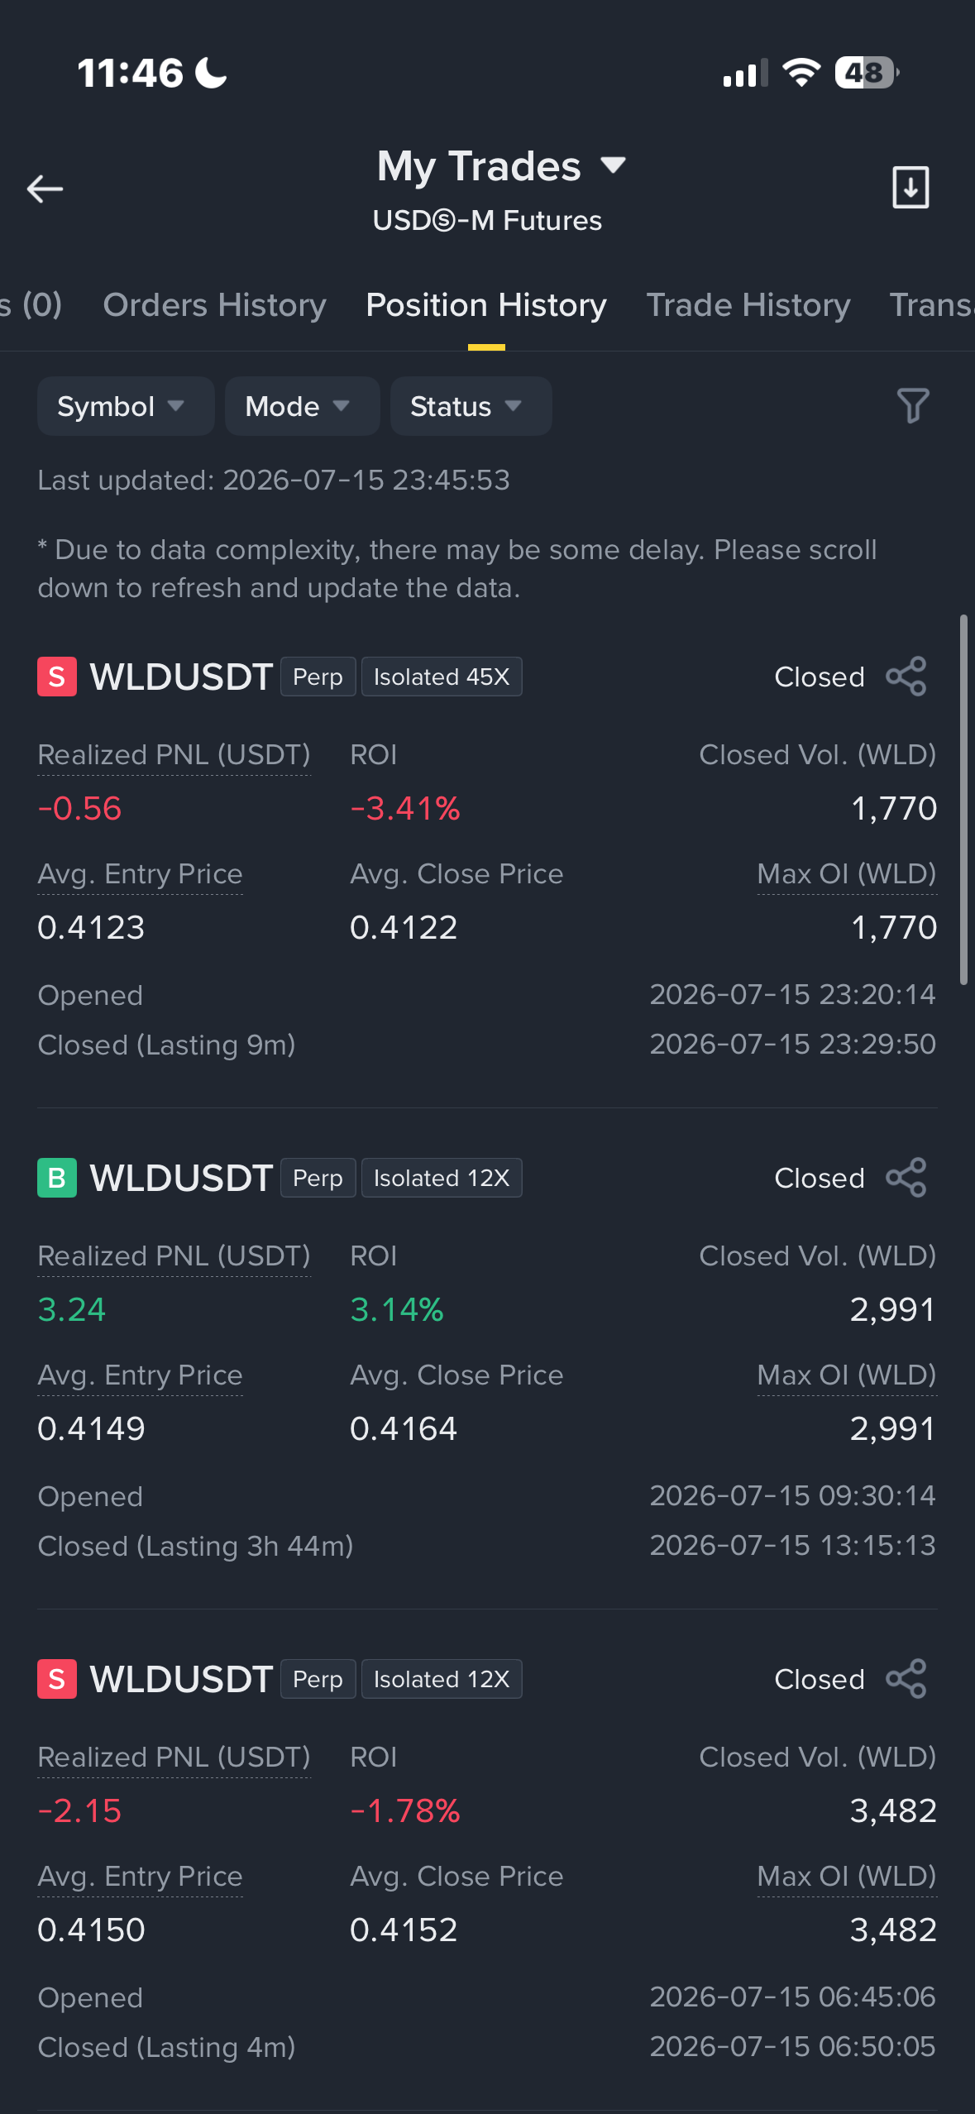Share the long WLDUSDT 12X position
The width and height of the screenshot is (975, 2114).
906,1178
